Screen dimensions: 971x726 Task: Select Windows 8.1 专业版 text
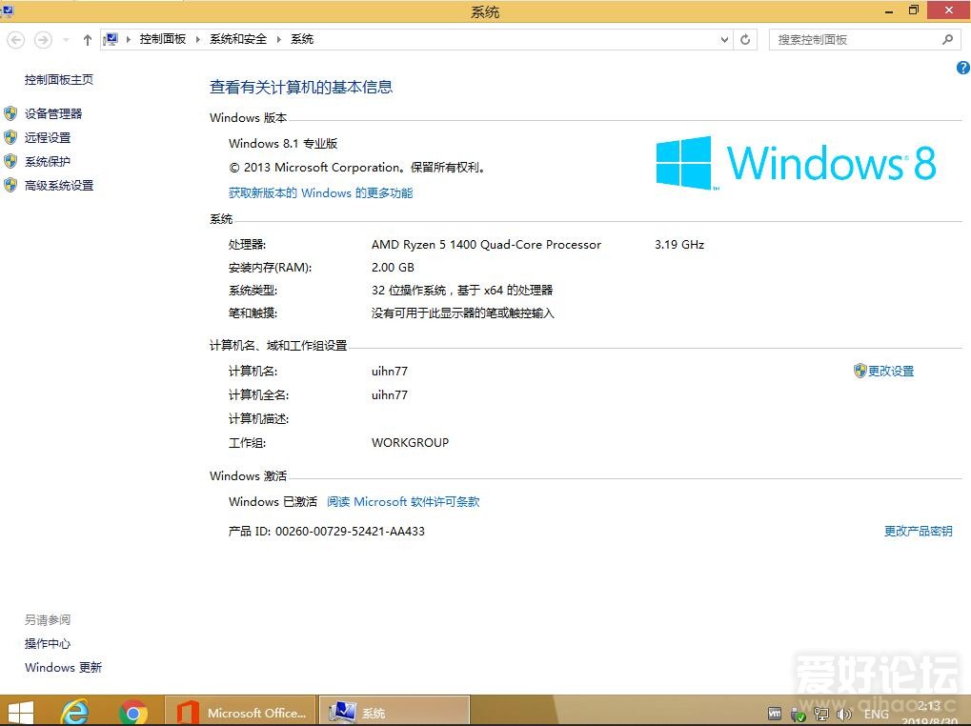coord(283,144)
